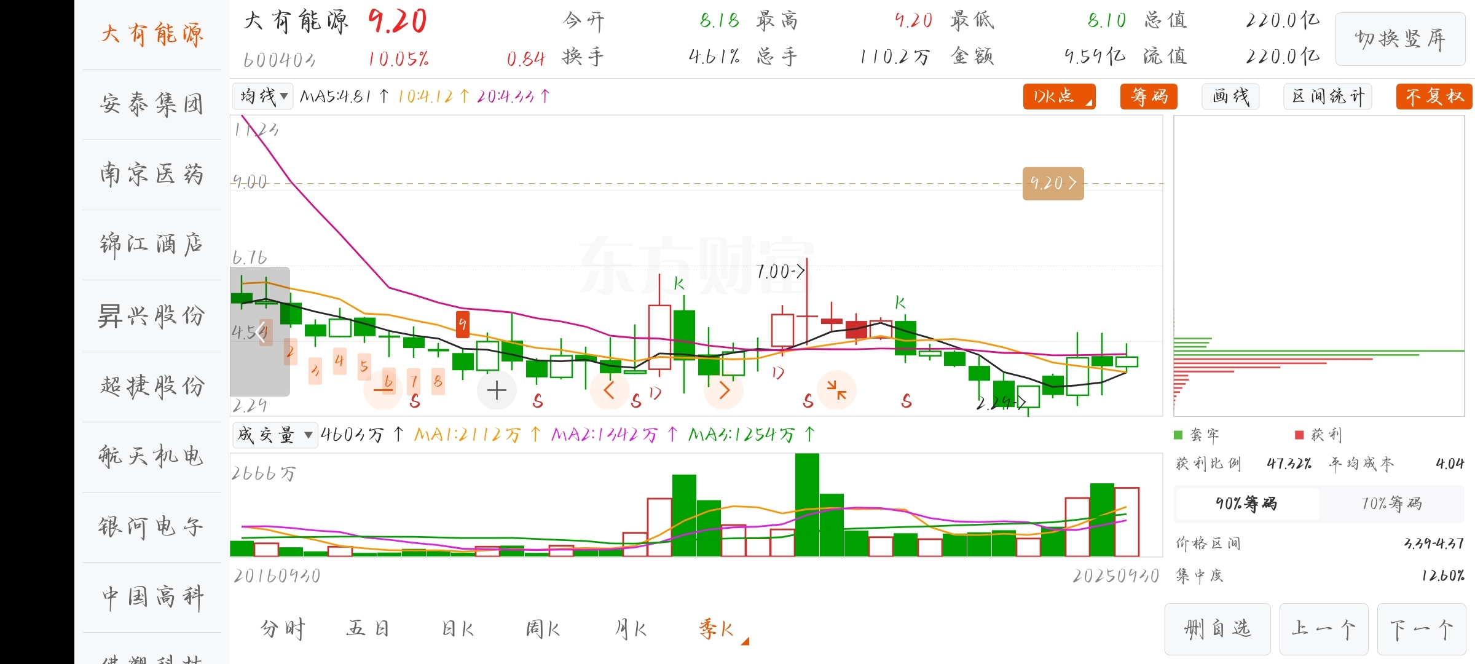The height and width of the screenshot is (664, 1475).
Task: Click the 切换竖屏 button
Action: coord(1399,39)
